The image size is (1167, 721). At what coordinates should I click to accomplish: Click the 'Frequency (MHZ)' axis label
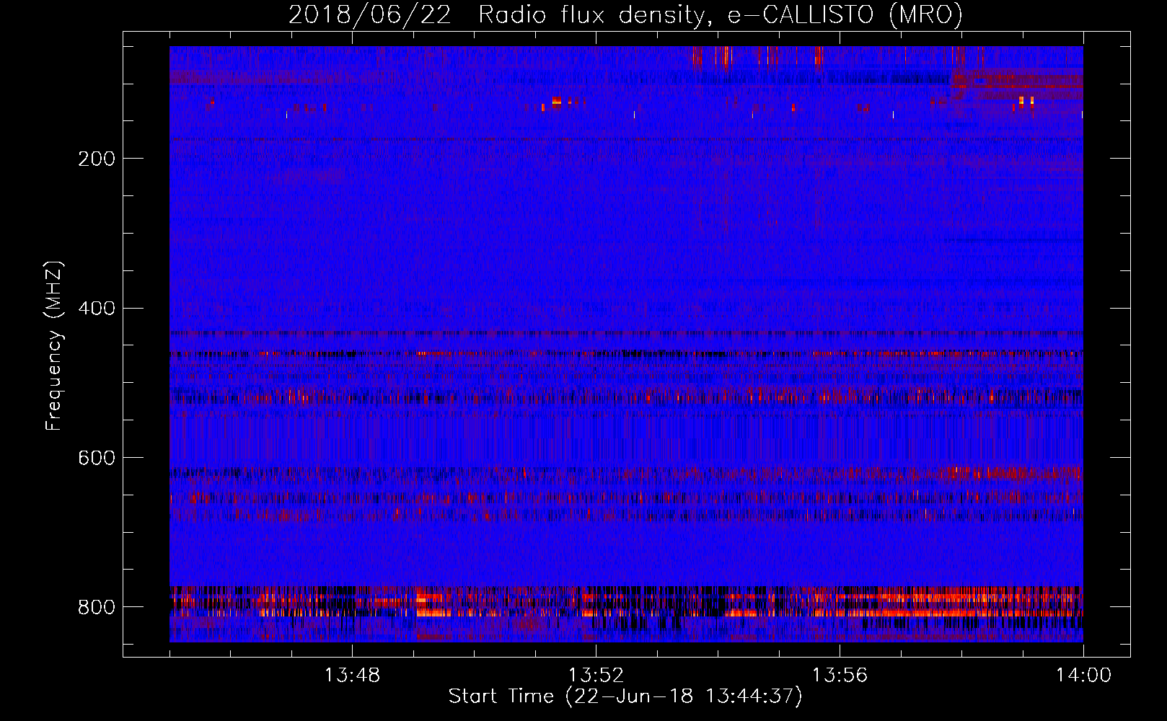[x=54, y=346]
